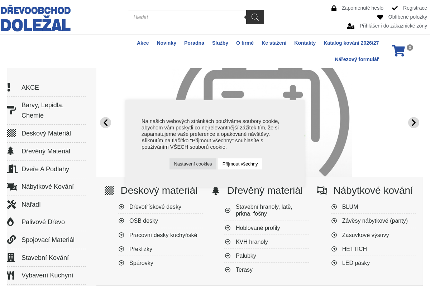Click the tree icon beside Dřevěný Materiál in the sidebar

point(11,151)
